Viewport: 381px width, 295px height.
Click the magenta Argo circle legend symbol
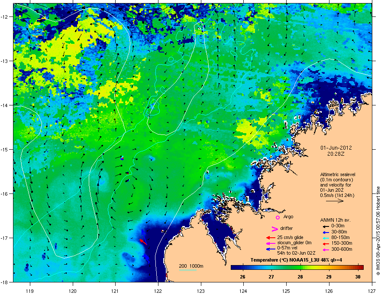pyautogui.click(x=278, y=217)
